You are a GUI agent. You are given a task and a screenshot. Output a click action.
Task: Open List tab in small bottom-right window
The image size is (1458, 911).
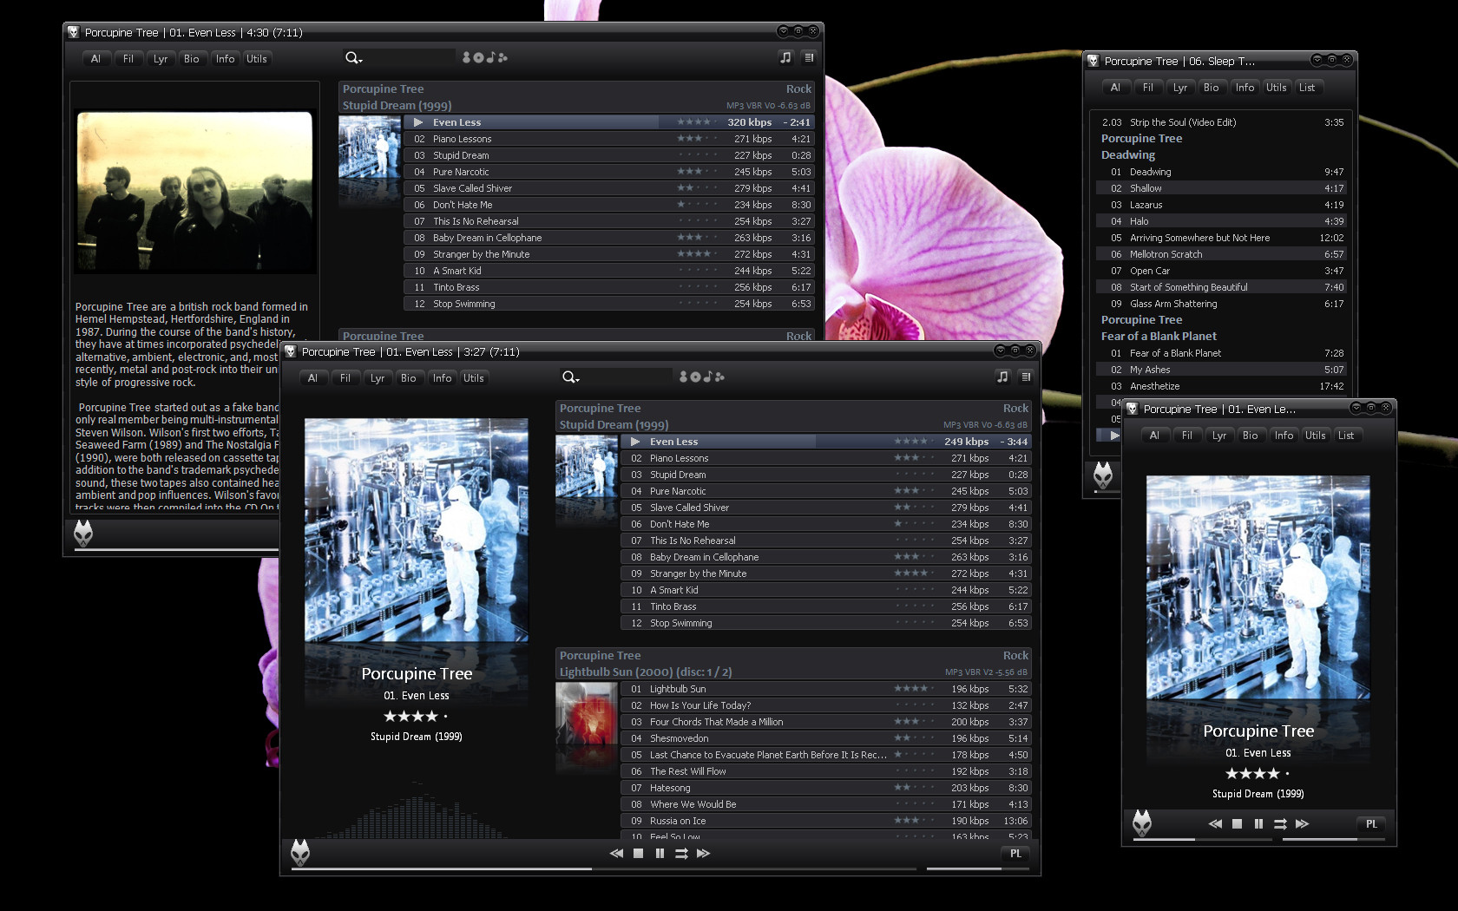(x=1346, y=436)
